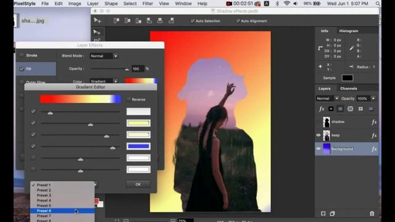Viewport: 395px width, 222px height.
Task: Click the last blue square Layers toolbar icon
Action: tap(371, 109)
